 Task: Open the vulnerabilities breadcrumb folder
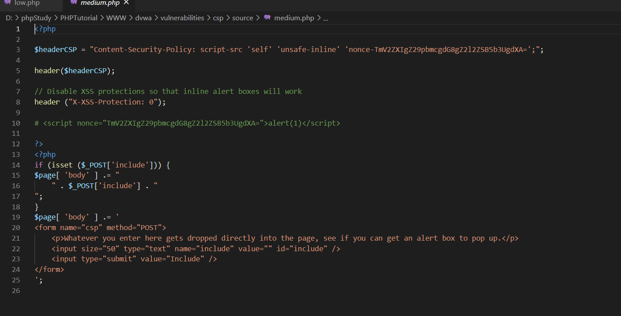[x=182, y=18]
